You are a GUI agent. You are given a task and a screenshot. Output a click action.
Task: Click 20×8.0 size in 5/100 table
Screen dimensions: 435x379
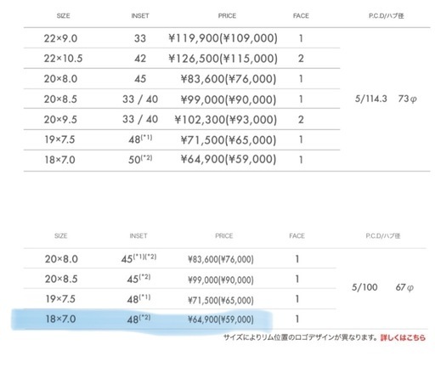click(x=61, y=258)
